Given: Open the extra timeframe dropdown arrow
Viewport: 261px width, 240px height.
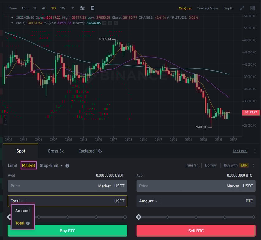Looking at the screenshot, I should coord(72,8).
